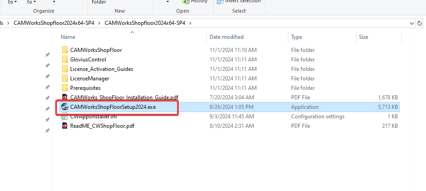Select the LicenseManager folder name
The height and width of the screenshot is (191, 426).
coord(90,78)
